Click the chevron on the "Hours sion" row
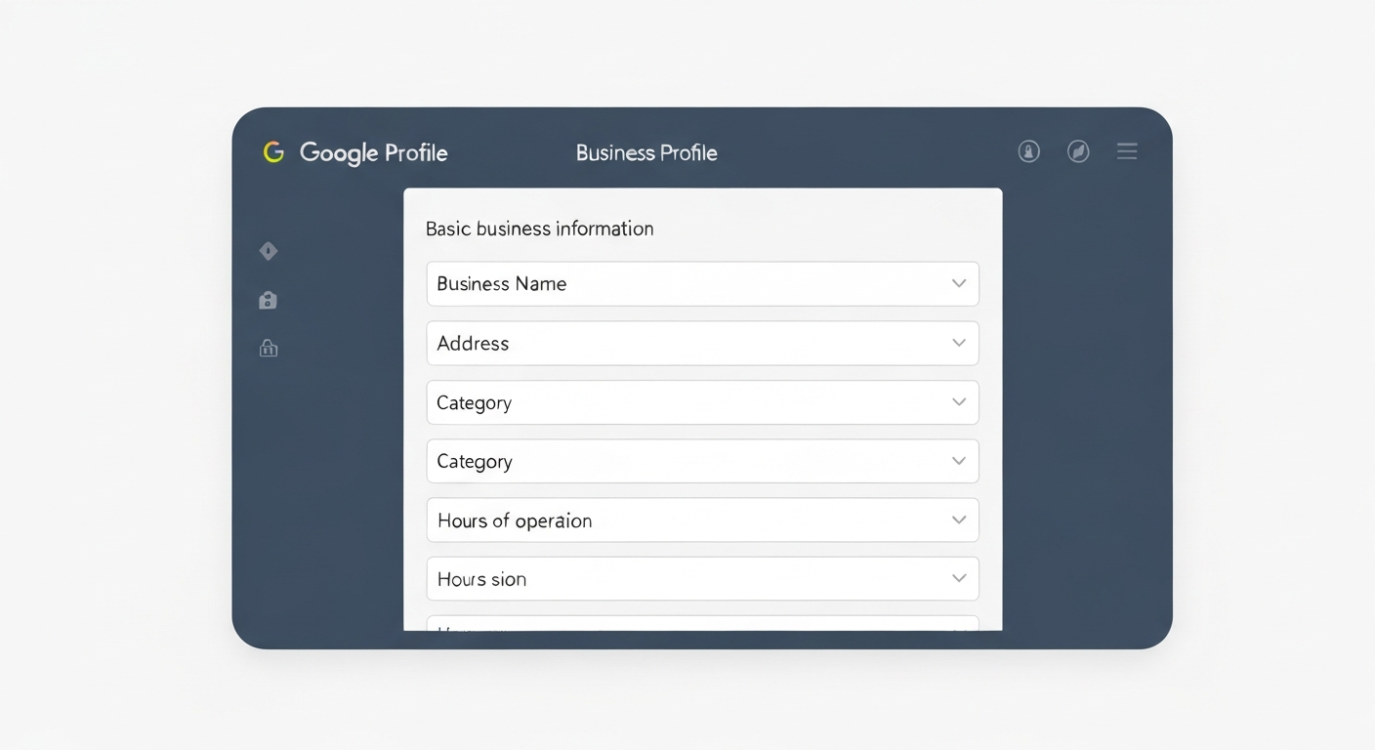 [959, 579]
